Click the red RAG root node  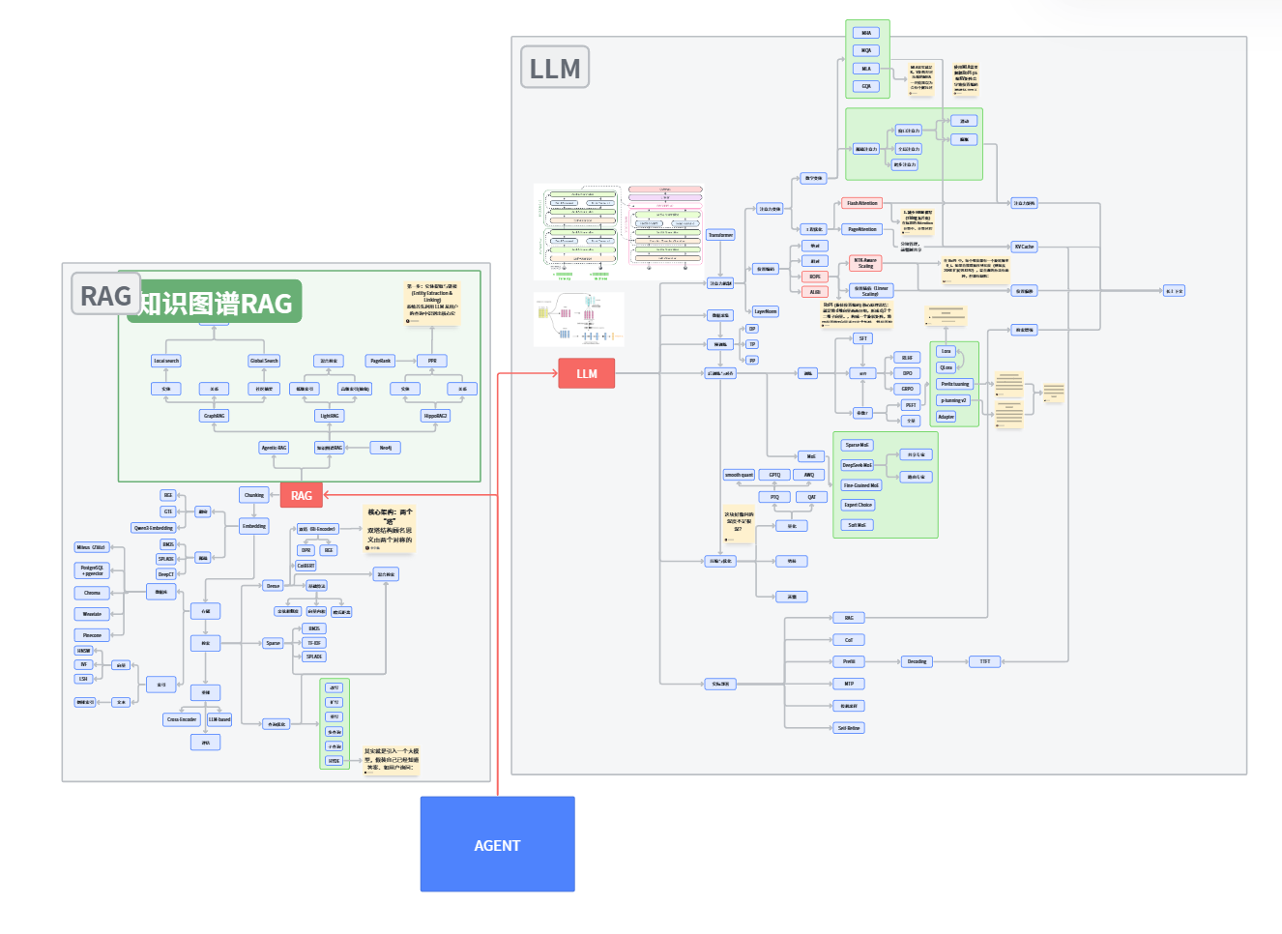302,495
